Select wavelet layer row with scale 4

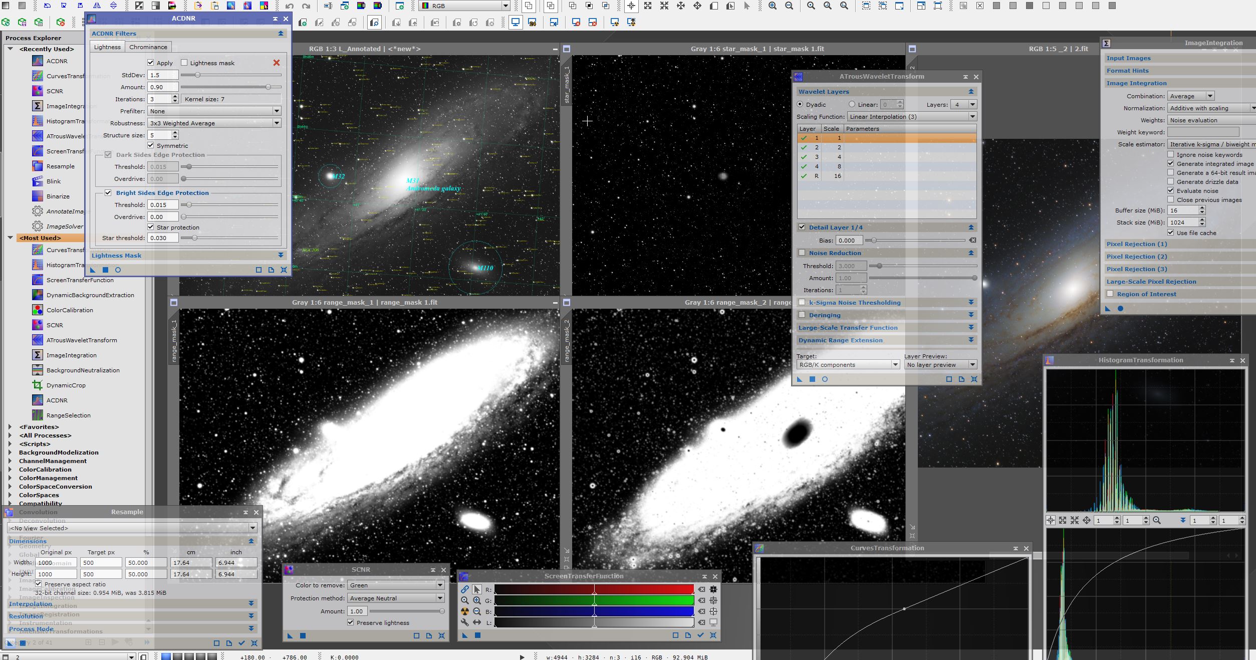pos(886,157)
